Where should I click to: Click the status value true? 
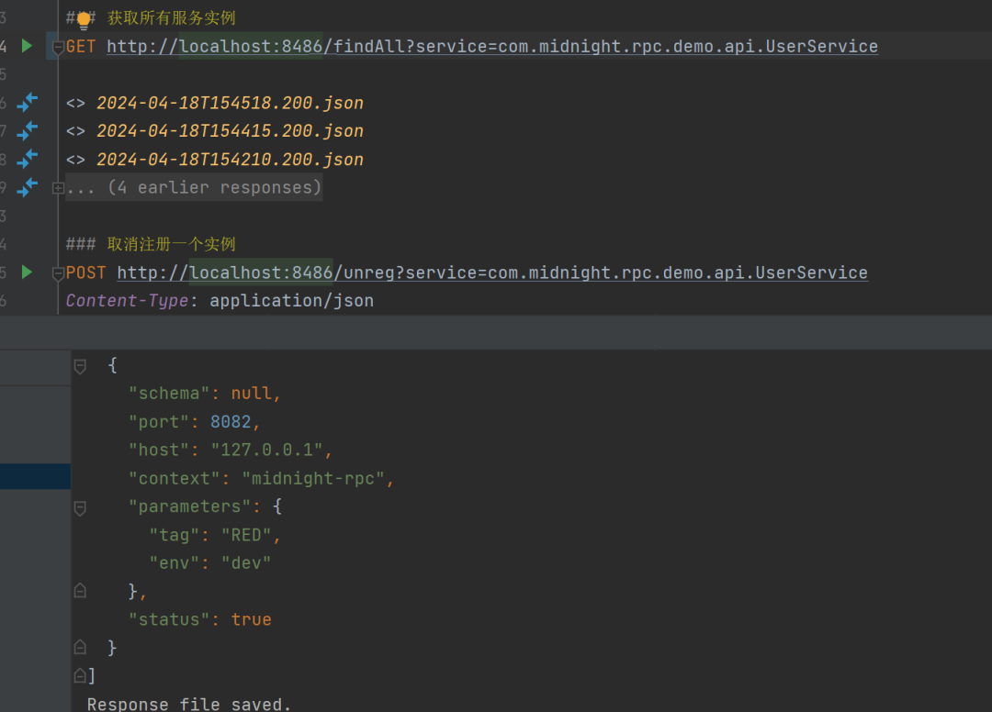(x=251, y=619)
